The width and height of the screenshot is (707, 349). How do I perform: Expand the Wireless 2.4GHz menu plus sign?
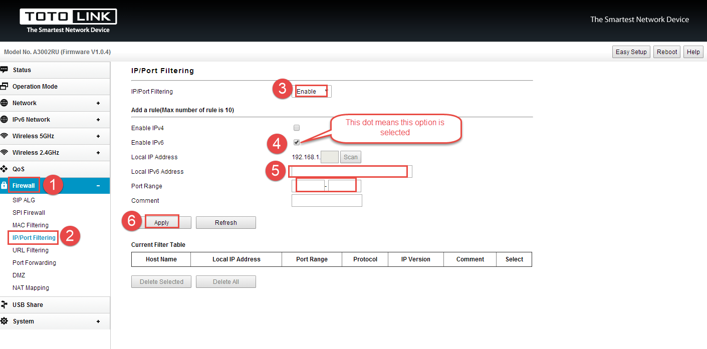tap(98, 153)
